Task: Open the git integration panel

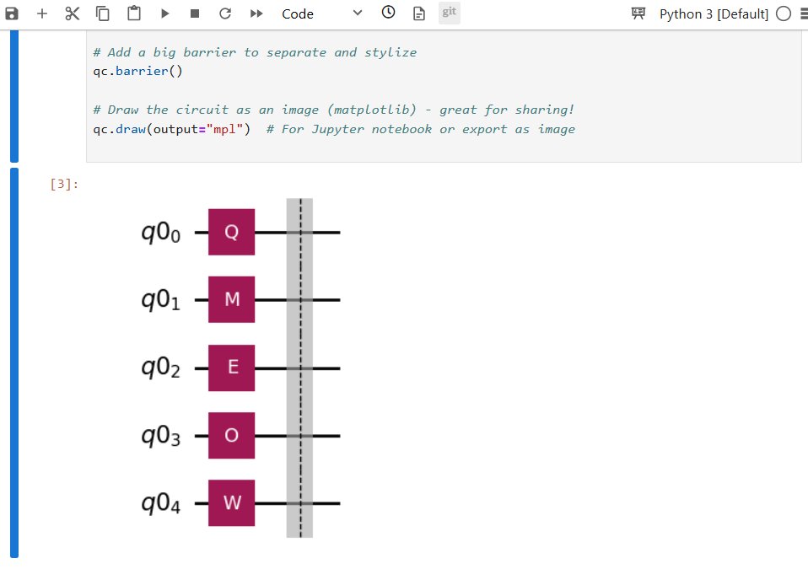Action: (449, 12)
